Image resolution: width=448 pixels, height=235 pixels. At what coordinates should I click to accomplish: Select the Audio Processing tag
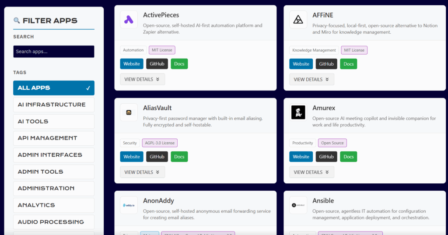pos(53,222)
